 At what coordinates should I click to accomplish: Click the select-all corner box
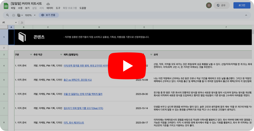4,27
